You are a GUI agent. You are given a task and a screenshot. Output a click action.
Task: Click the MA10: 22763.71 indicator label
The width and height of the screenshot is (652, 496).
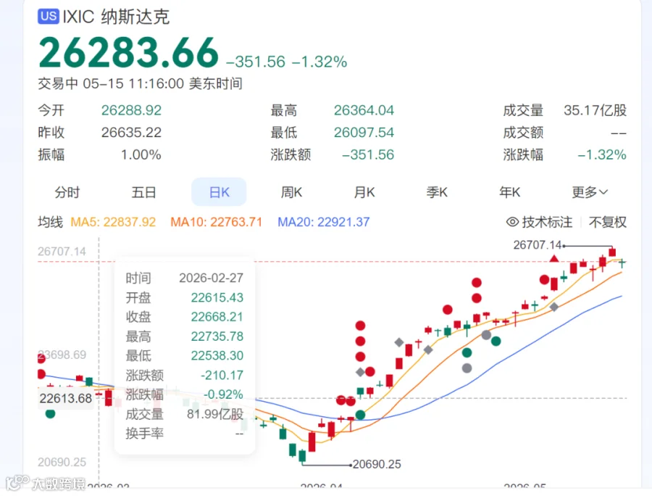point(216,222)
